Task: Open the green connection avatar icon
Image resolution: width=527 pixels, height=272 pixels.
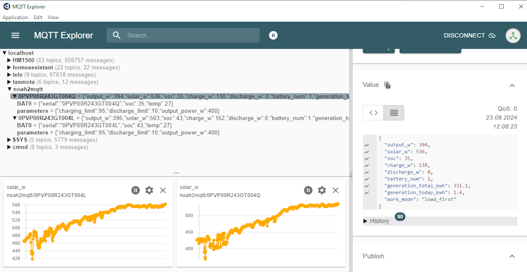Action: 513,36
